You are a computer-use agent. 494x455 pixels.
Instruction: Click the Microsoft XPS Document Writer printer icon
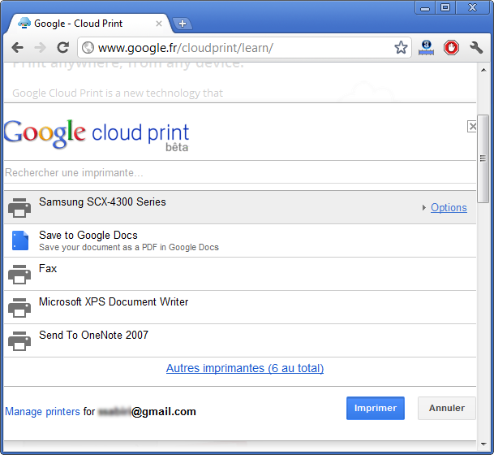19,307
